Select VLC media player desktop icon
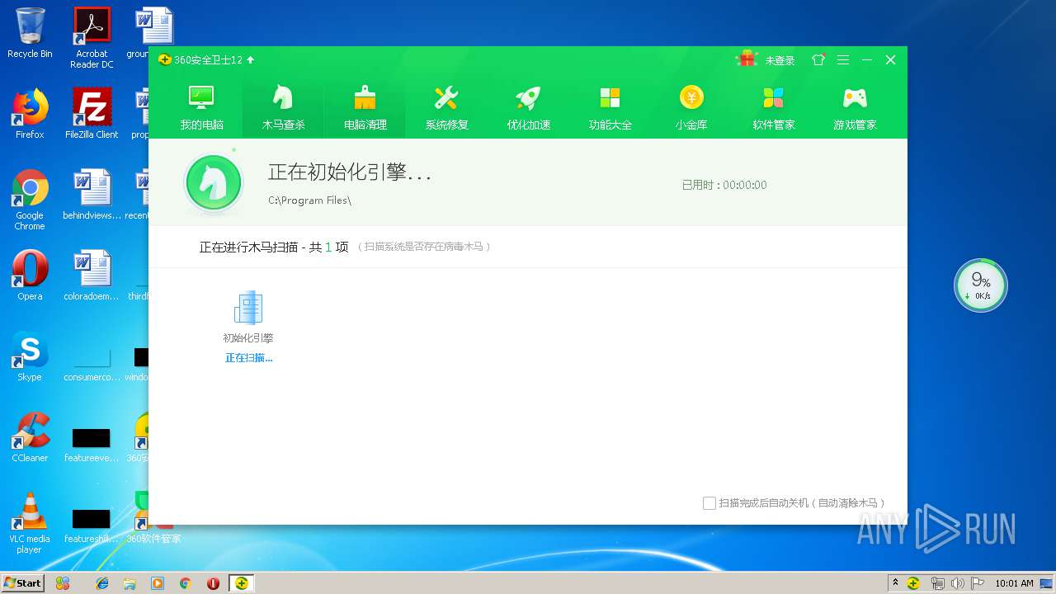The image size is (1056, 594). (x=30, y=523)
